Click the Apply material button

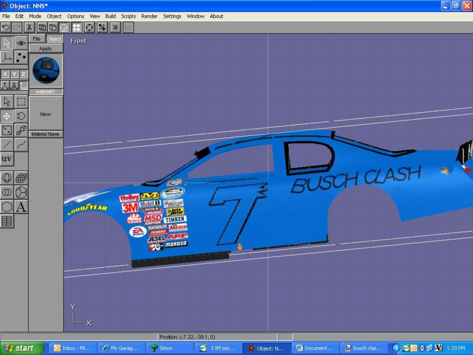pos(45,49)
